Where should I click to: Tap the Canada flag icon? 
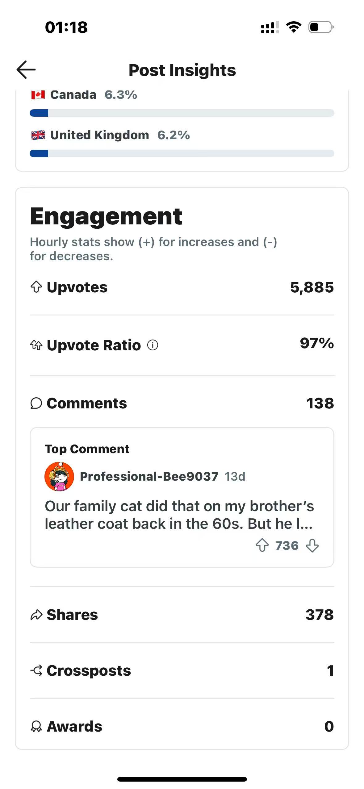(38, 95)
